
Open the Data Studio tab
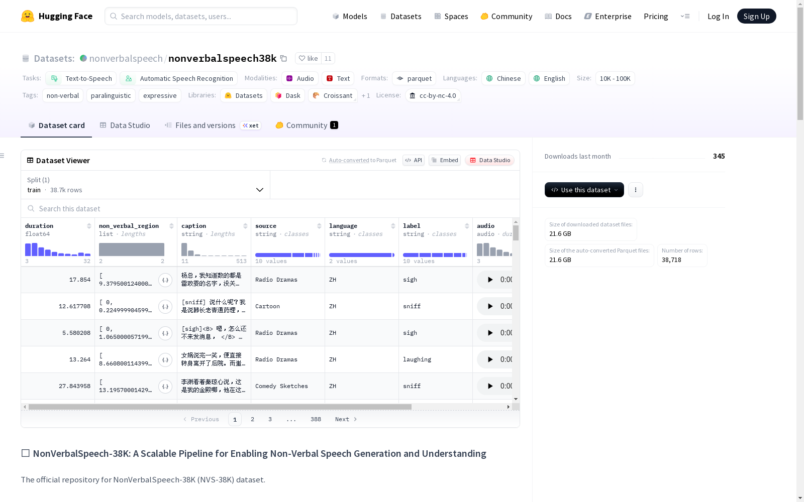[x=125, y=125]
